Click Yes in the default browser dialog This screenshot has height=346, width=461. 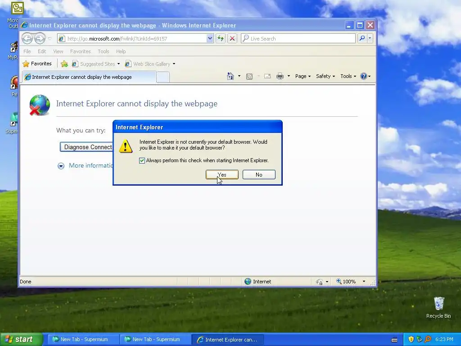pyautogui.click(x=222, y=174)
